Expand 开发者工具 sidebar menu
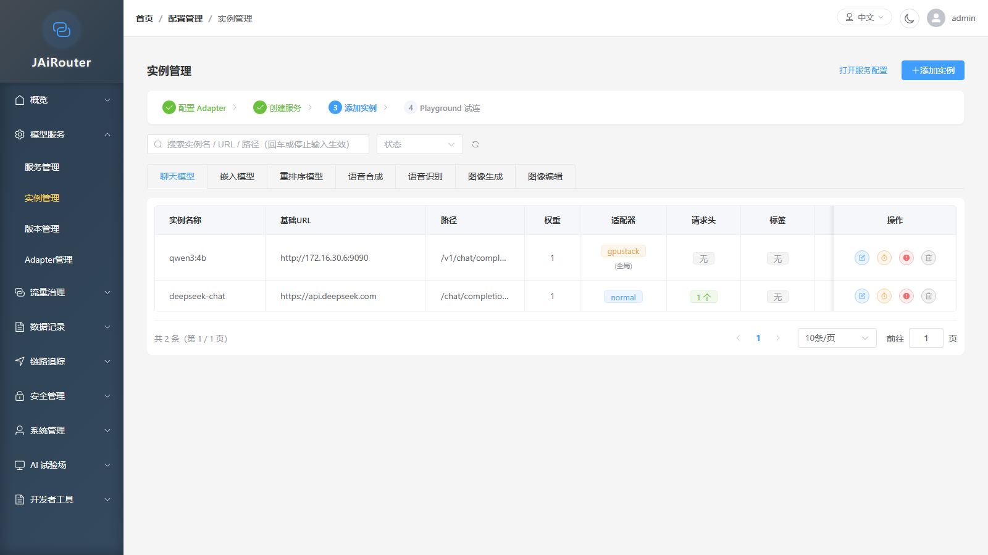Image resolution: width=988 pixels, height=555 pixels. (62, 499)
